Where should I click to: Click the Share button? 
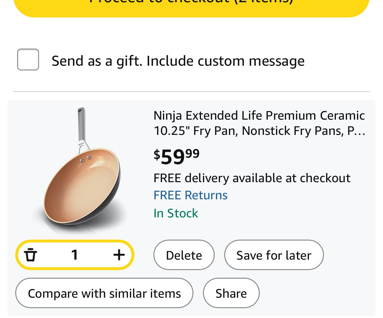coord(231,293)
